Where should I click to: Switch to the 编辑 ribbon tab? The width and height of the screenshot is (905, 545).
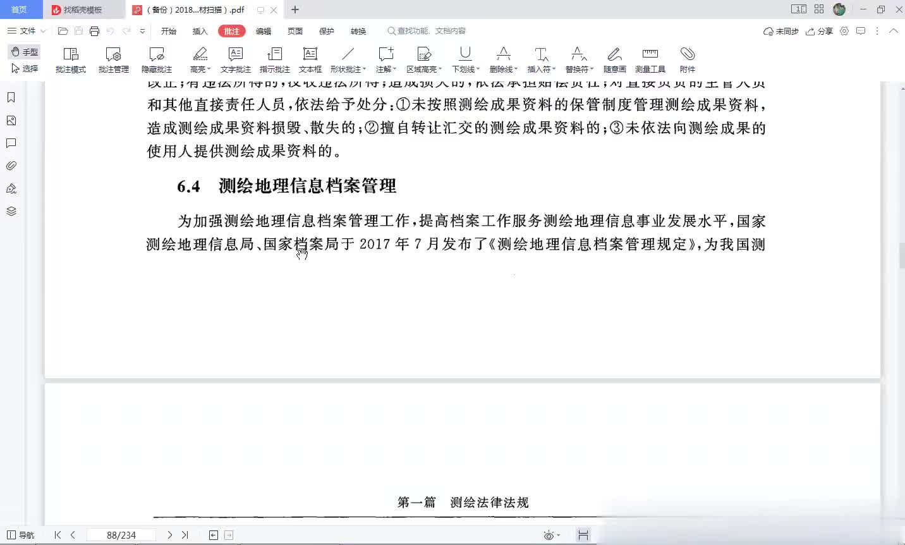[264, 31]
